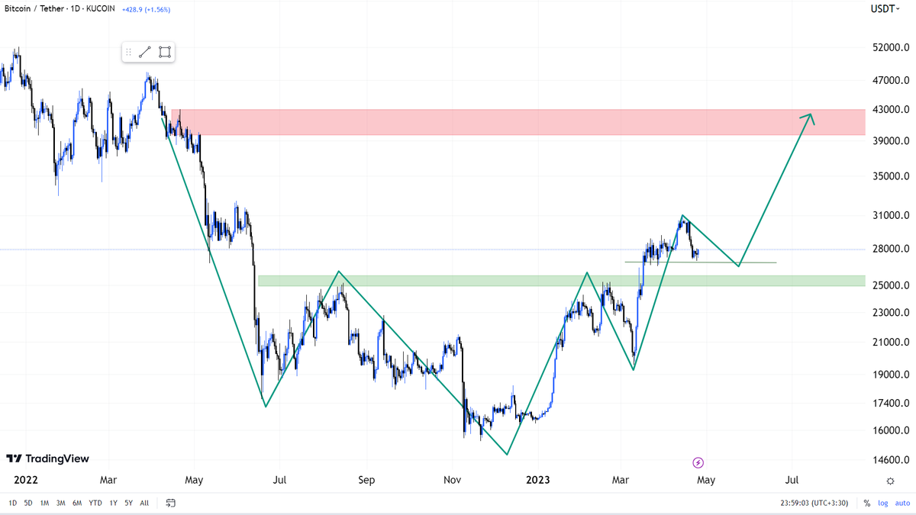Switch to the 1D time range

coord(12,503)
